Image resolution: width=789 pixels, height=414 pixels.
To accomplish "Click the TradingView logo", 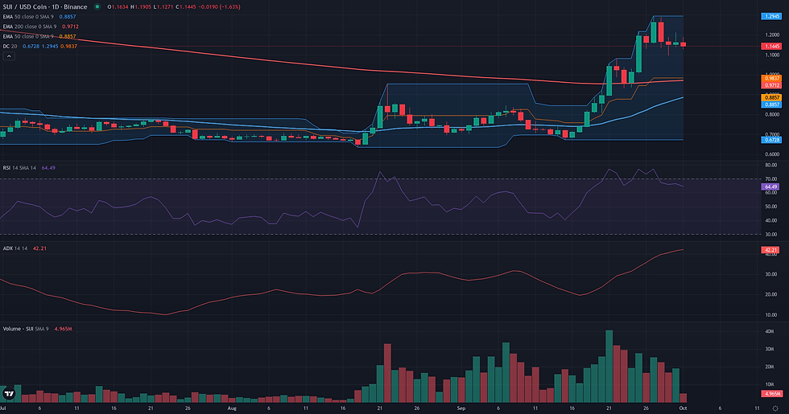I will [9, 393].
